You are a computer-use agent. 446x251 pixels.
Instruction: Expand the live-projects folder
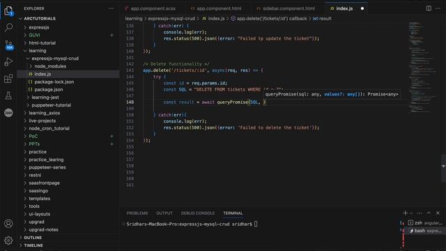click(42, 121)
